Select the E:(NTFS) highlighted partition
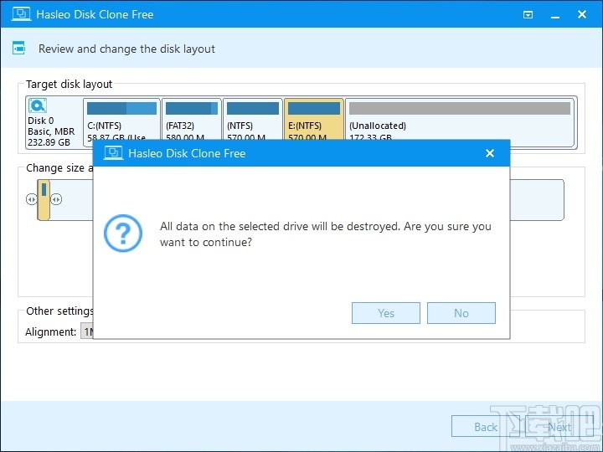The image size is (603, 452). tap(314, 121)
